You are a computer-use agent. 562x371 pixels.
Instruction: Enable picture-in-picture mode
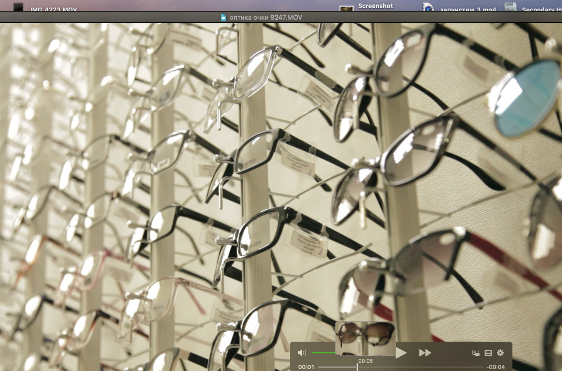pos(475,353)
